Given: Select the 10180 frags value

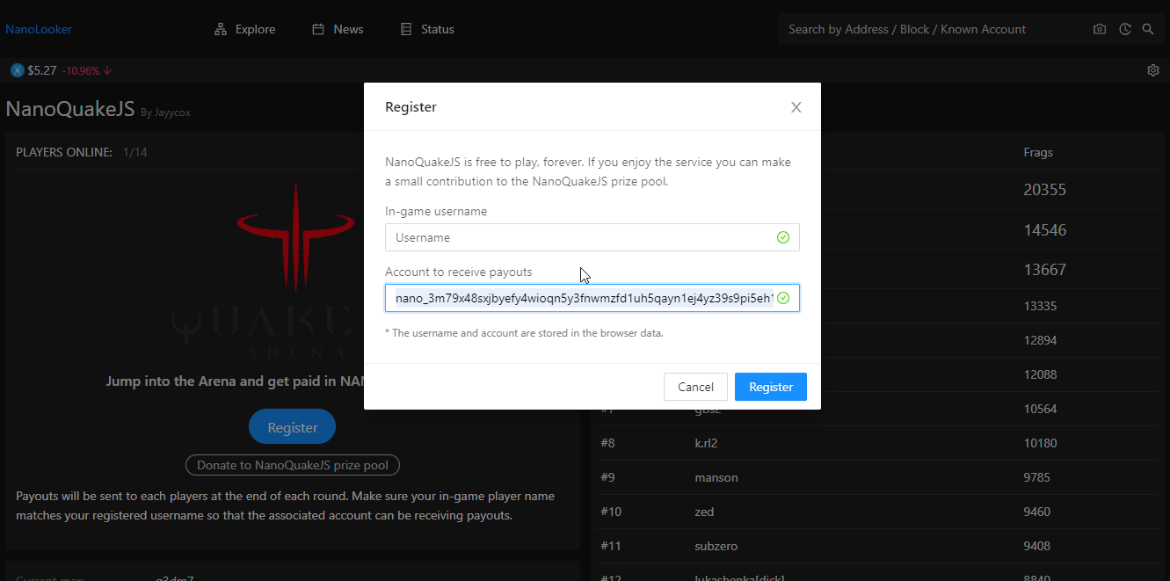Looking at the screenshot, I should (x=1040, y=443).
